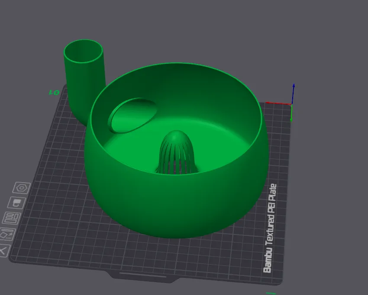Image resolution: width=368 pixels, height=295 pixels.
Task: Auto-orient objects on the plate
Action: click(x=7, y=234)
